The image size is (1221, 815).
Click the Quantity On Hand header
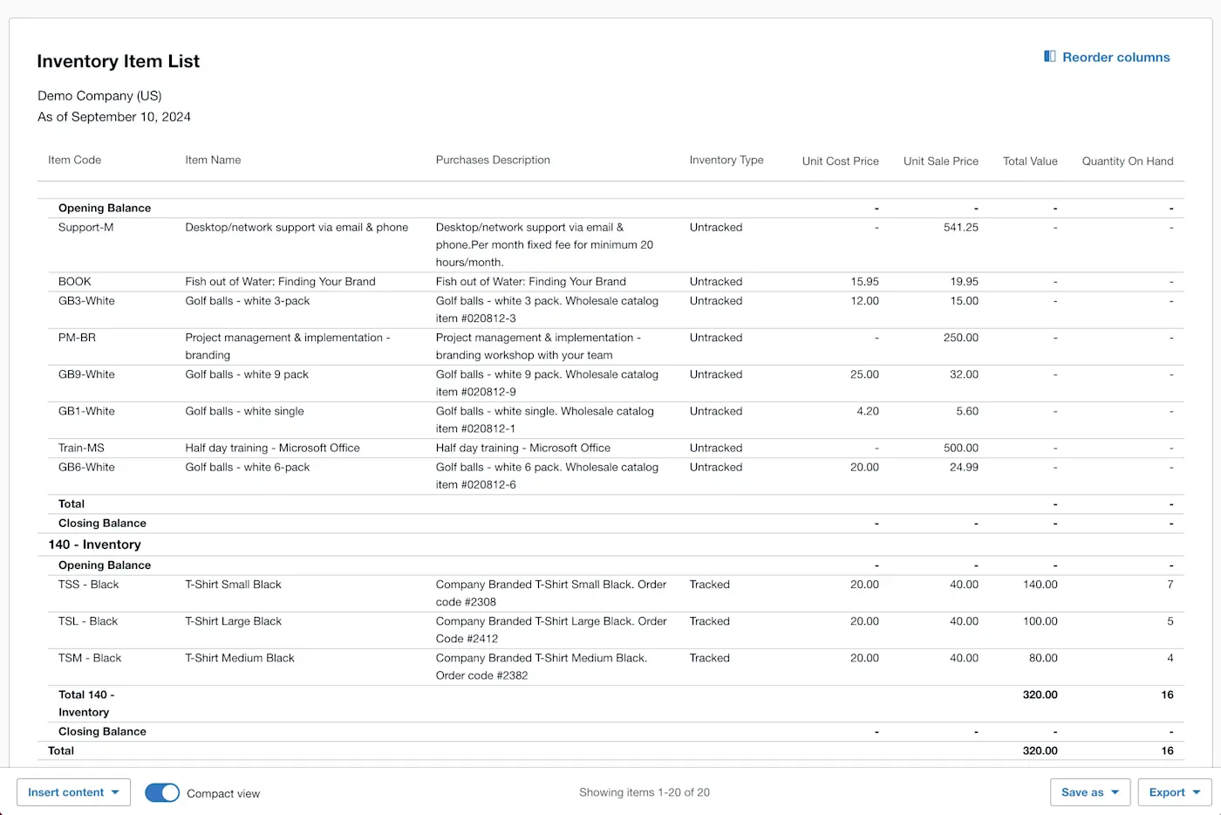tap(1127, 161)
